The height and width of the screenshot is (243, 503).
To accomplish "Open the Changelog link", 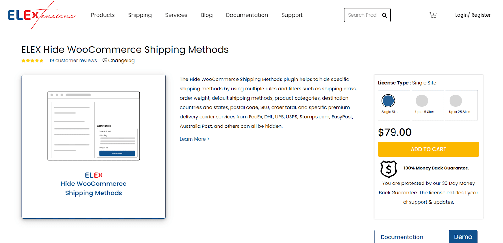I will 121,60.
